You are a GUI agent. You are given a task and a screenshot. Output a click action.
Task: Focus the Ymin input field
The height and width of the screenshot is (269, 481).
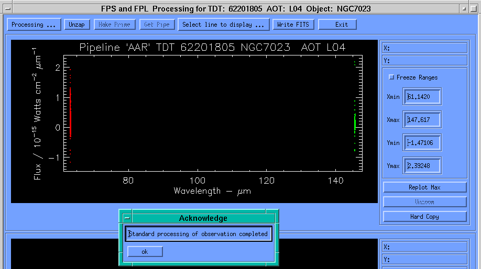click(x=422, y=143)
